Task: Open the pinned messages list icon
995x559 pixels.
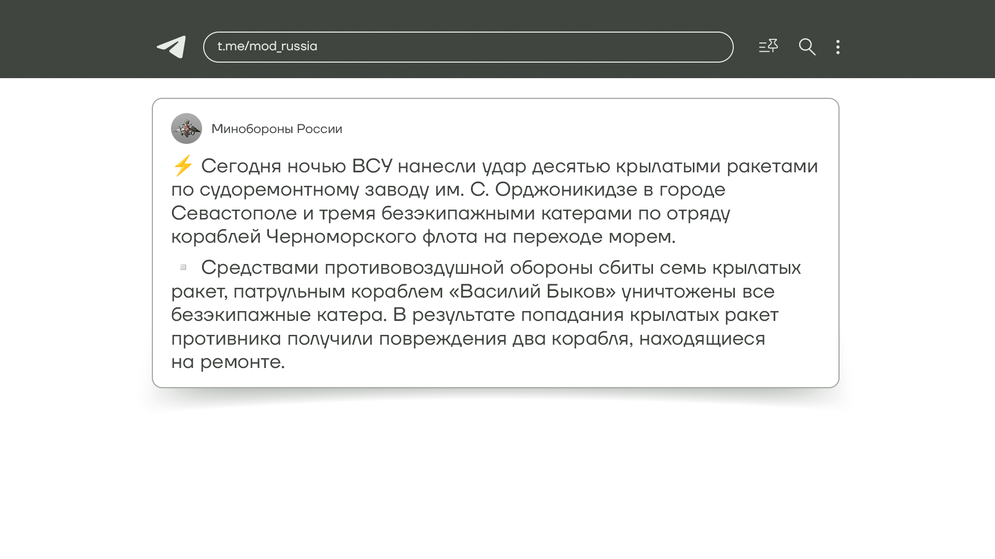Action: pyautogui.click(x=768, y=47)
